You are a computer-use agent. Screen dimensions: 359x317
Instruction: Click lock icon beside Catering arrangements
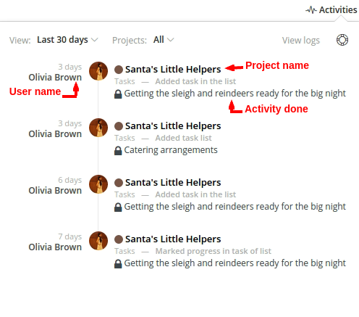[x=118, y=151]
